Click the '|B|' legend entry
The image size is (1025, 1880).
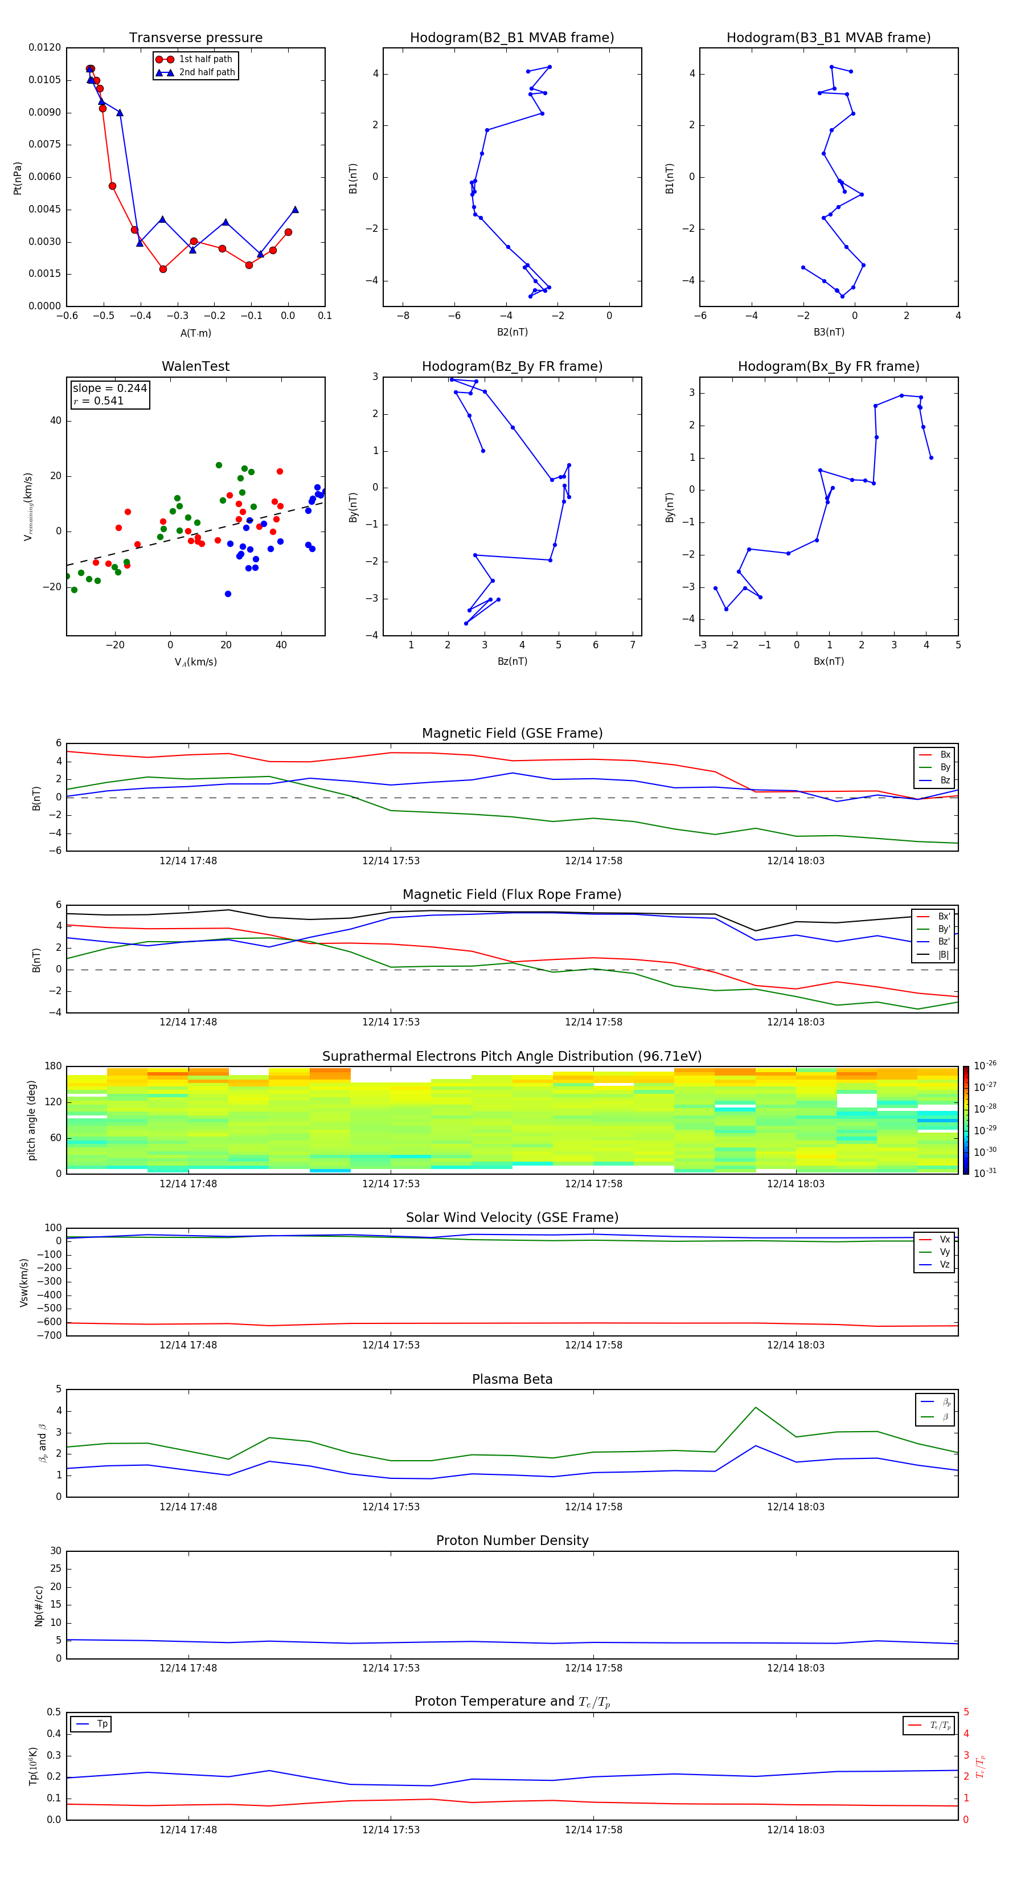click(x=933, y=955)
